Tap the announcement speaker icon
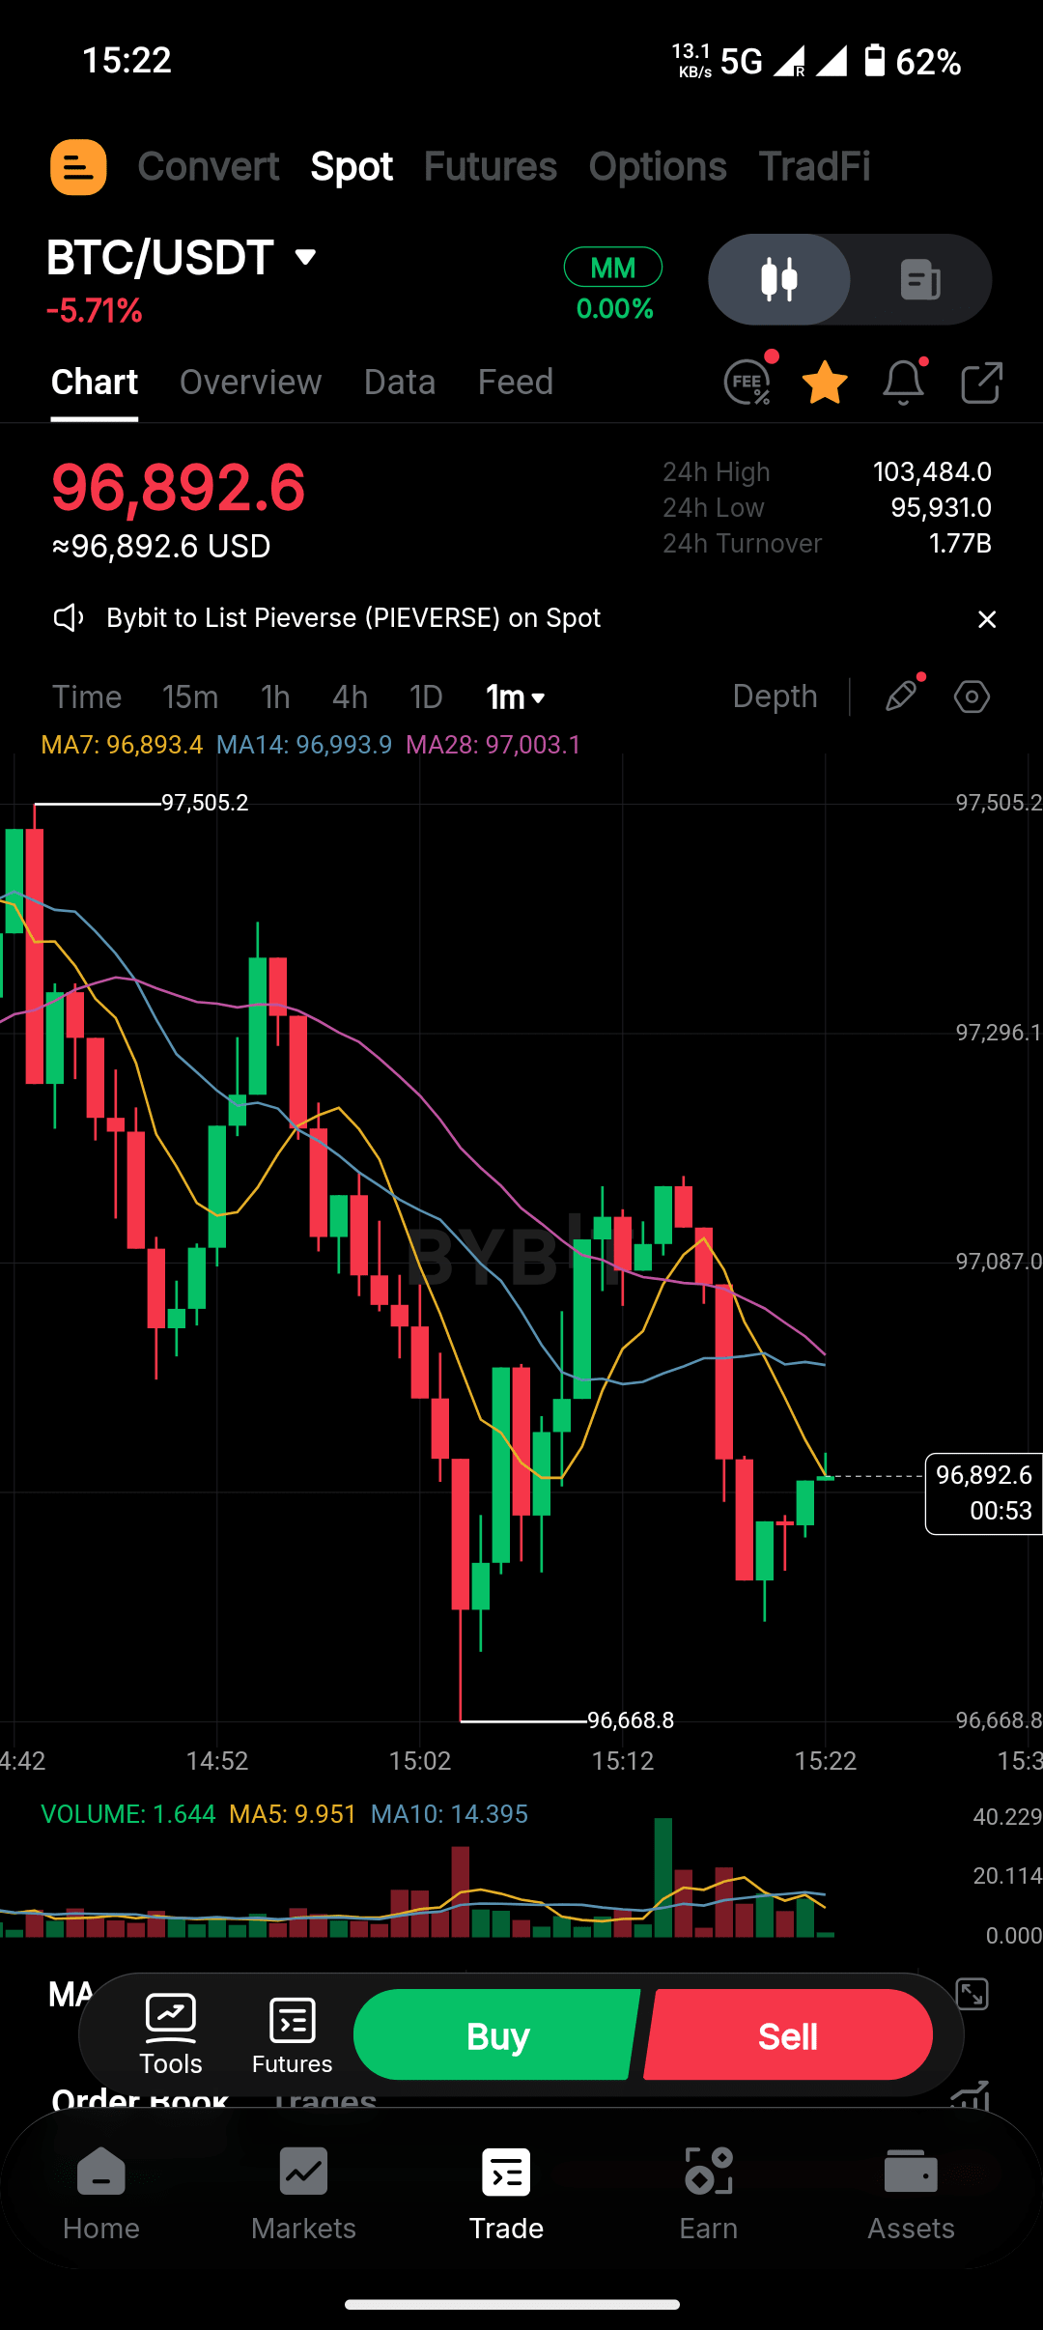Viewport: 1043px width, 2330px height. point(68,618)
